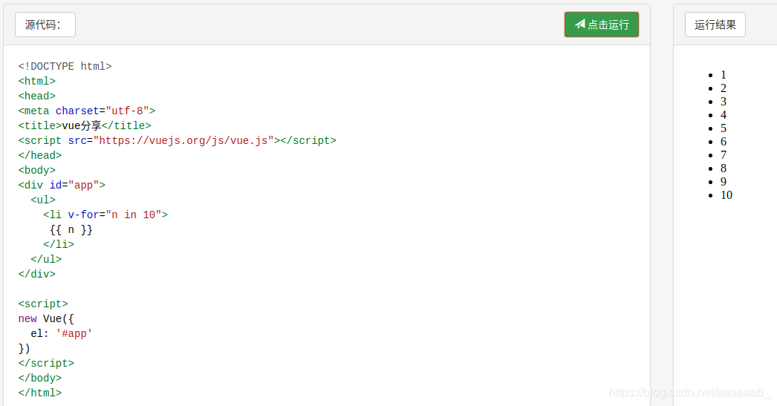Screen dimensions: 777x406
Task: Click the div id="app" code line
Action: point(62,185)
